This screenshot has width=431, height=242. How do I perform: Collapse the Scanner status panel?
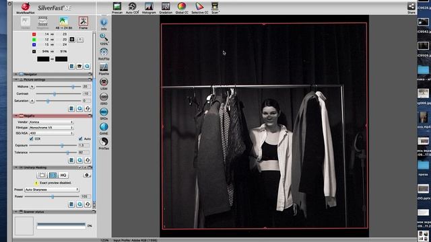tap(16, 212)
